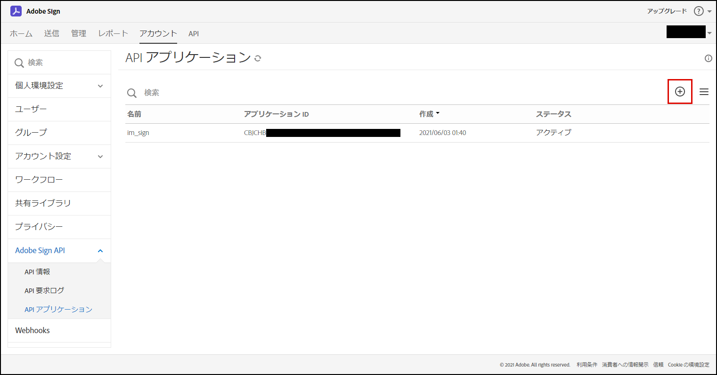Click the アクティブ status cell
Viewport: 717px width, 375px height.
pyautogui.click(x=554, y=133)
